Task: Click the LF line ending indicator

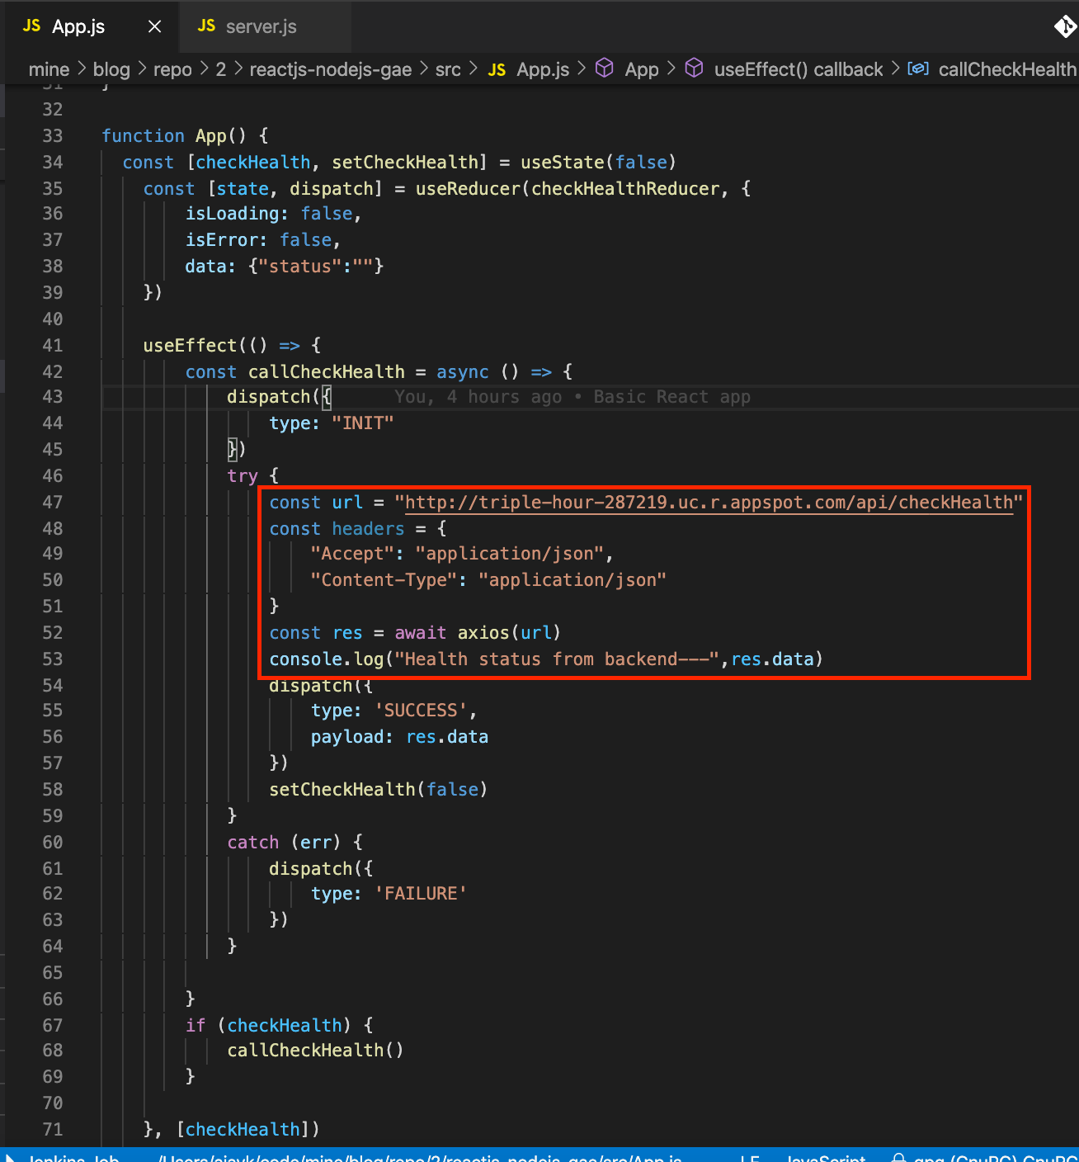Action: [x=749, y=1158]
